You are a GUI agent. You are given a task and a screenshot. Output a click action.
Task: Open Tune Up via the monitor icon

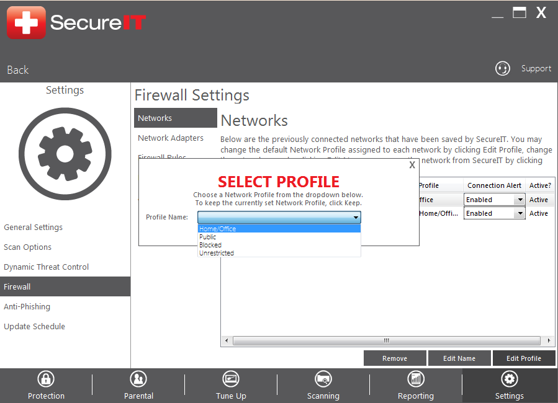(231, 379)
